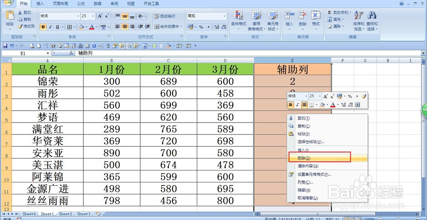427x220 pixels.
Task: Click the fx insert function button
Action: [71, 53]
